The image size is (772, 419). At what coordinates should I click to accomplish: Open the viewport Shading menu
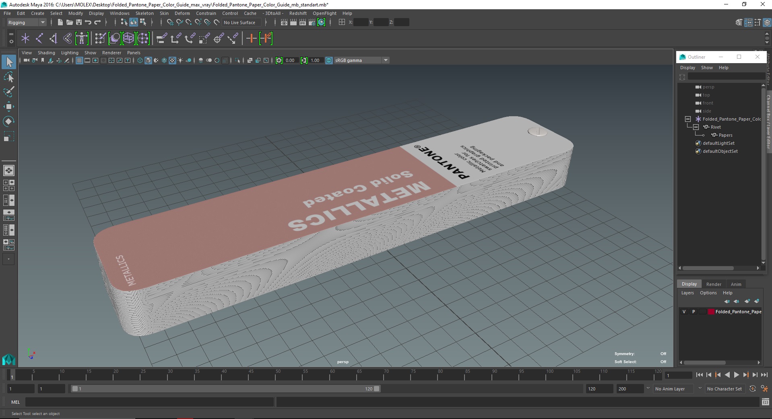(x=46, y=53)
